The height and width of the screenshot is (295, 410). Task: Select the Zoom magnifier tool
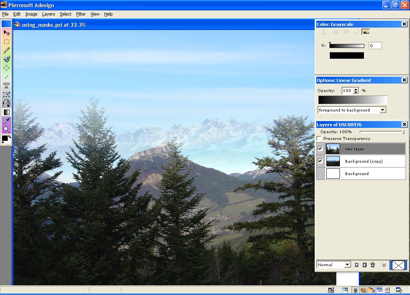click(x=6, y=130)
